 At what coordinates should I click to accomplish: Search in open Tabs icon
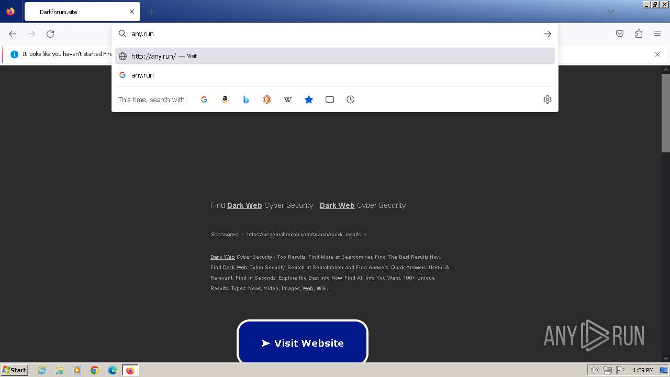coord(330,99)
